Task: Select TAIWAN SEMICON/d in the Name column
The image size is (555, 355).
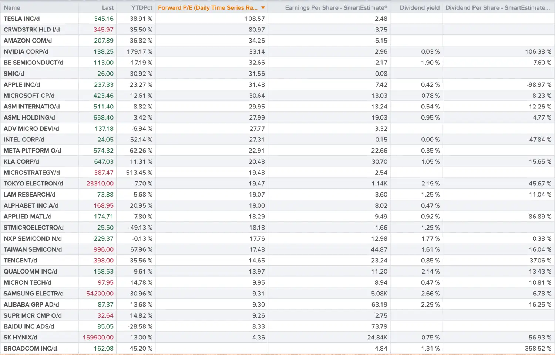Action: coord(33,249)
